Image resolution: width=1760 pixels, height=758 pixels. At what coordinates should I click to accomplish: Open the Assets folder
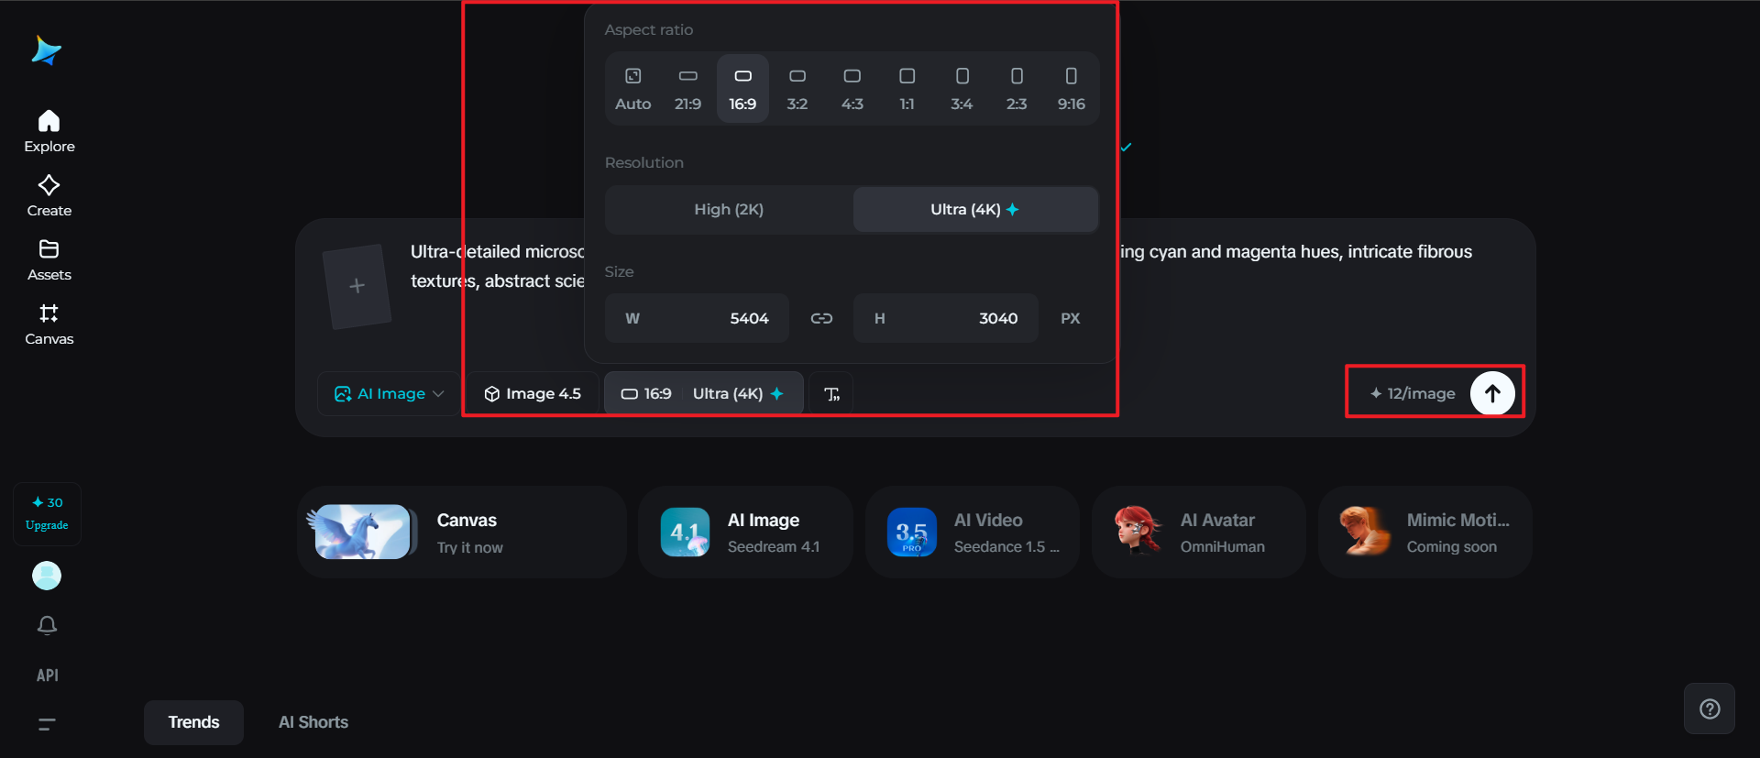49,260
